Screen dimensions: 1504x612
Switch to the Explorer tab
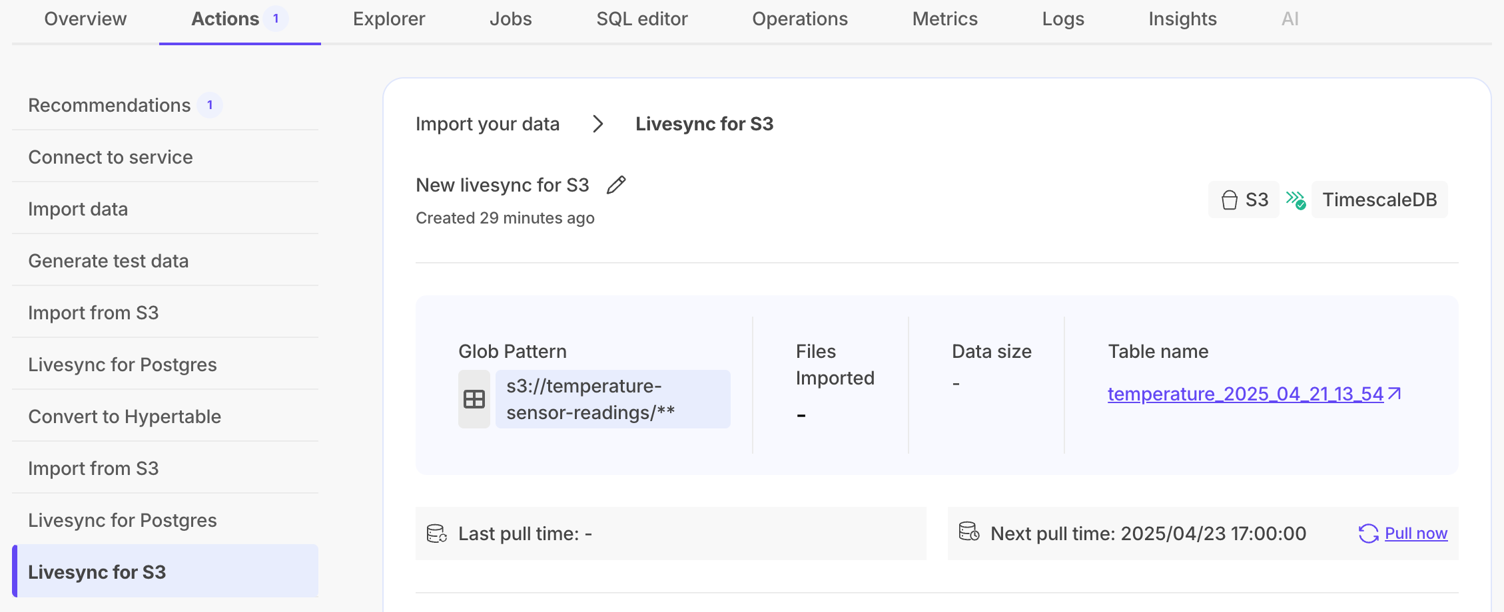pyautogui.click(x=389, y=19)
